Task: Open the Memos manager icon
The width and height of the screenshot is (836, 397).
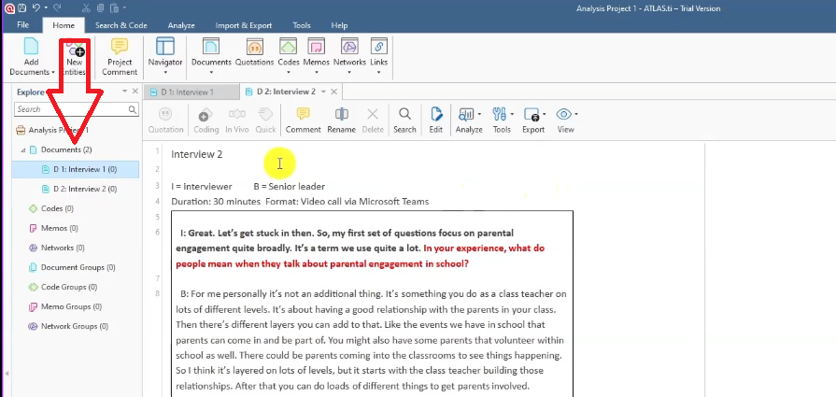Action: pyautogui.click(x=317, y=49)
